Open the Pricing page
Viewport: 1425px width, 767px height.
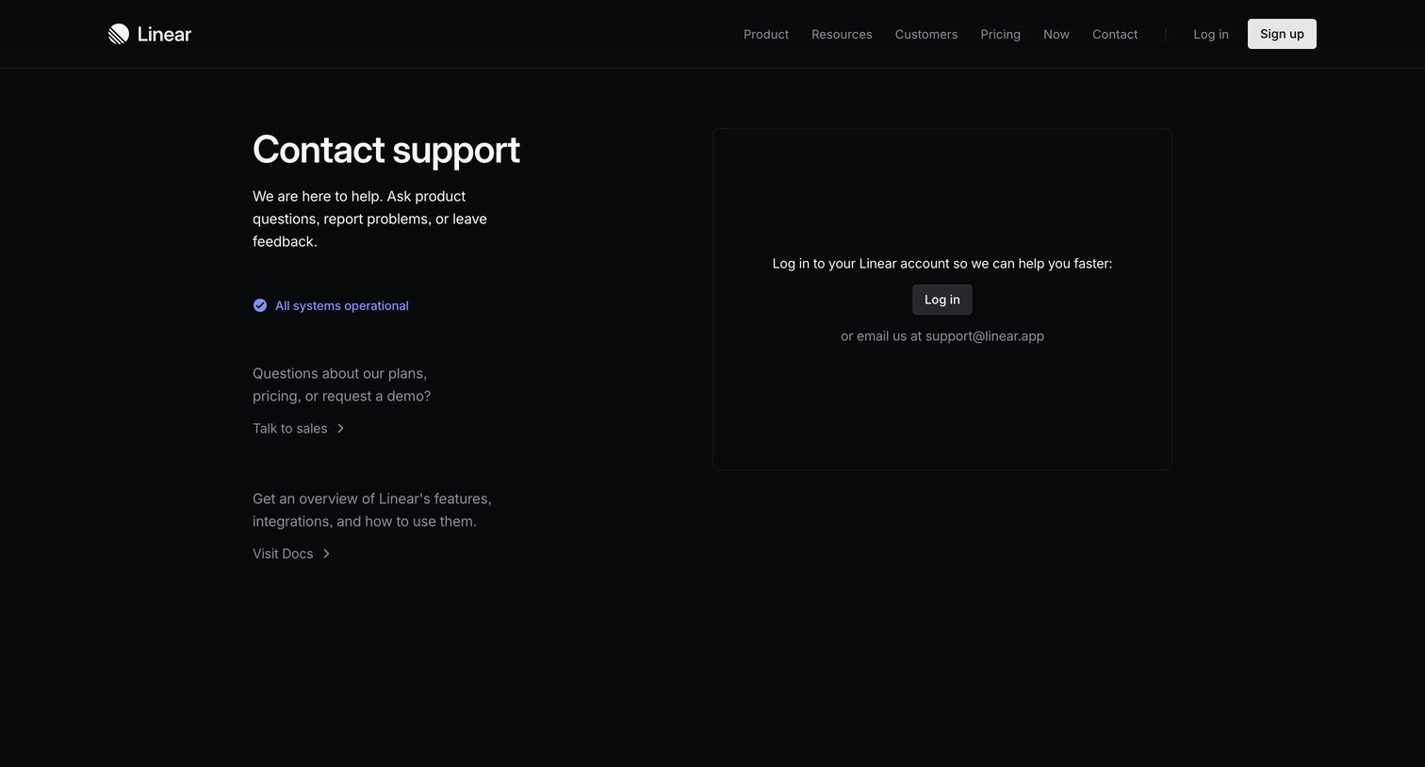pyautogui.click(x=1000, y=34)
